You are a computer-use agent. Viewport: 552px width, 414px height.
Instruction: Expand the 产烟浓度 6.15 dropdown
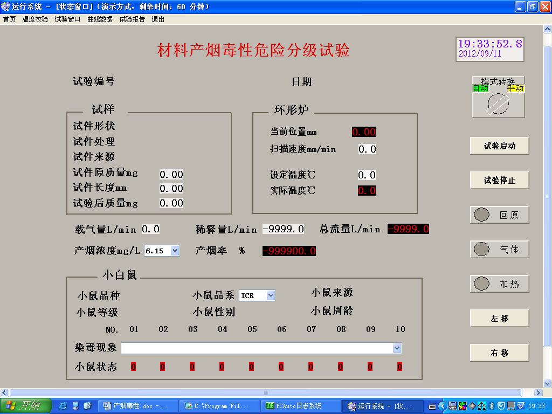click(174, 251)
